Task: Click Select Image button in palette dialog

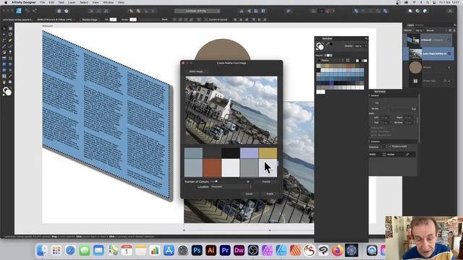Action: click(x=196, y=71)
